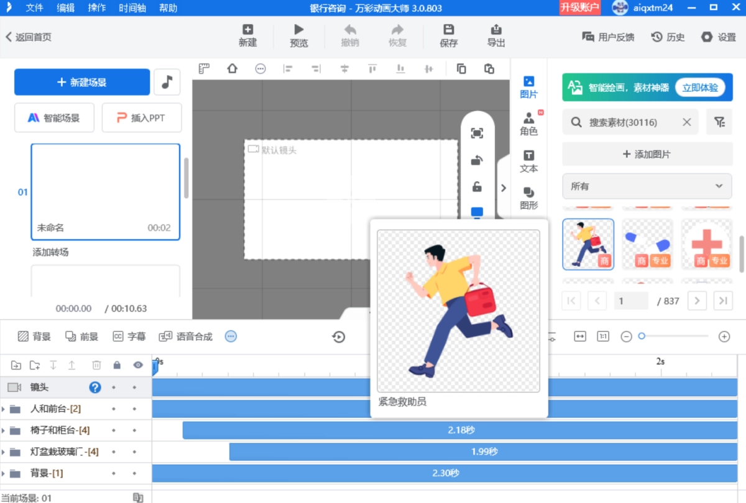746x503 pixels.
Task: Toggle visibility dot for 背景-[1] layer
Action: (x=134, y=473)
